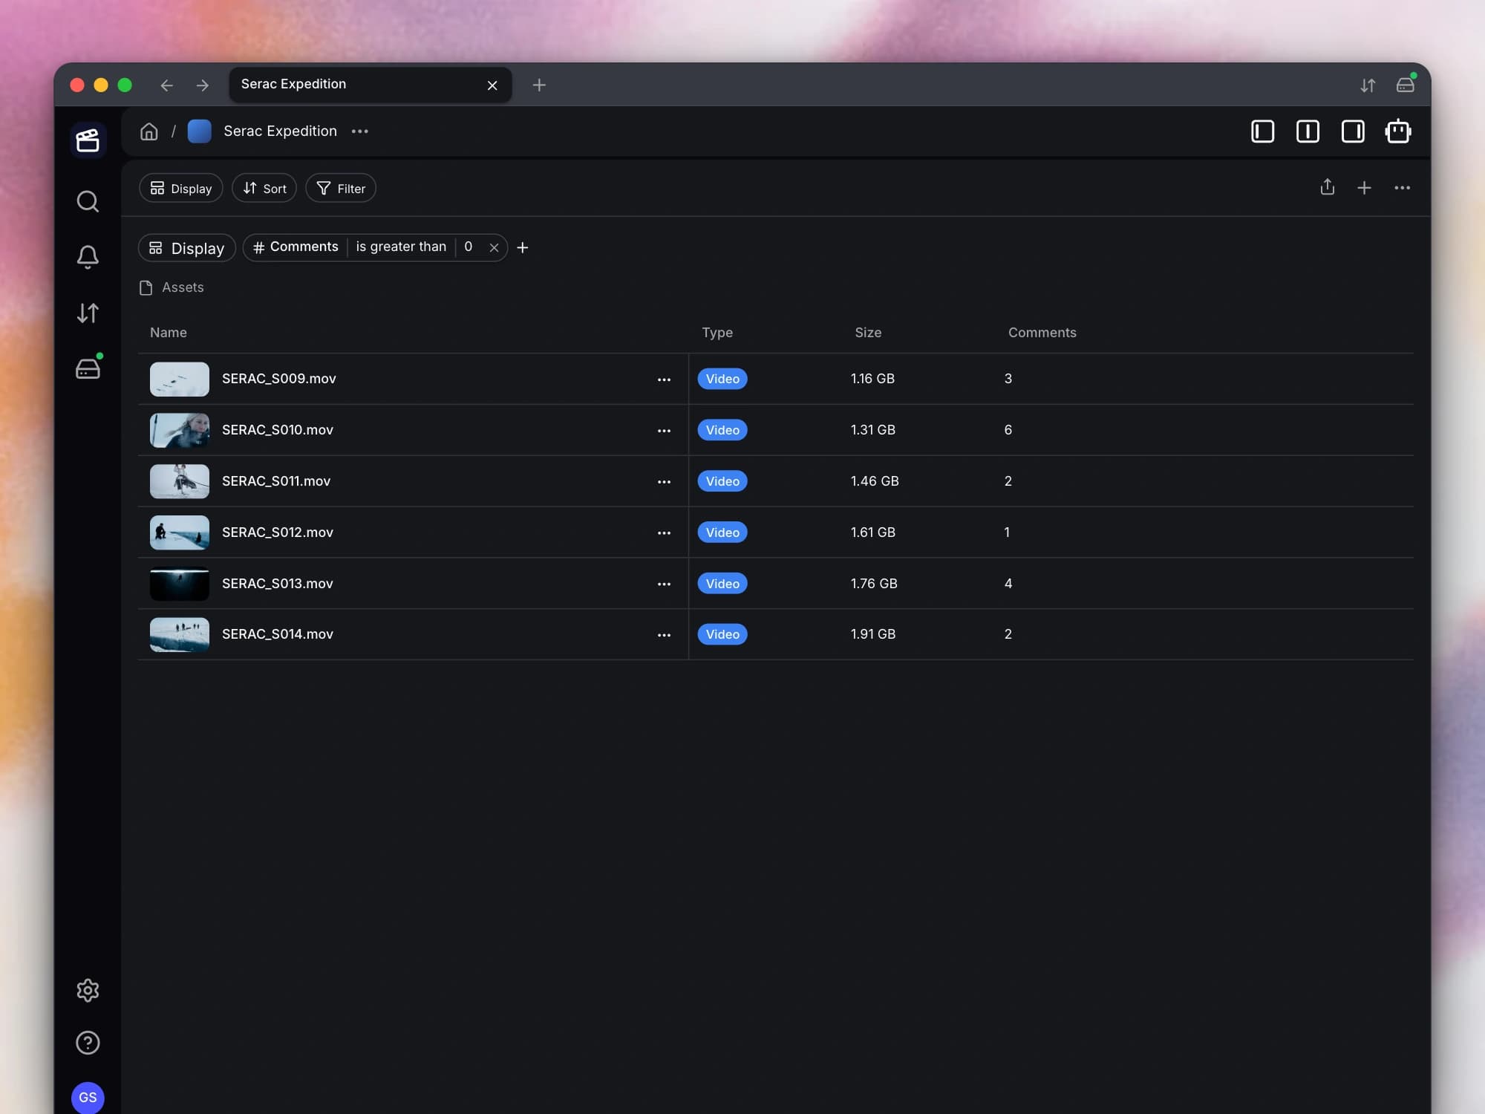
Task: Open search from the sidebar
Action: (88, 201)
